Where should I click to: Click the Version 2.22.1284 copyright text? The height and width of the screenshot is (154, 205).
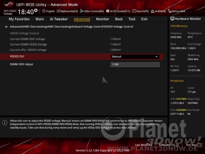point(102,151)
